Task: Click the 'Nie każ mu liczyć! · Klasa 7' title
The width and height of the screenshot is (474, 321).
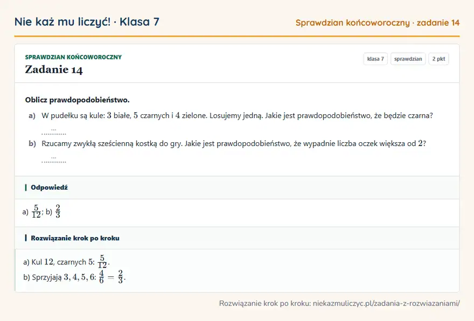Action: [x=87, y=22]
